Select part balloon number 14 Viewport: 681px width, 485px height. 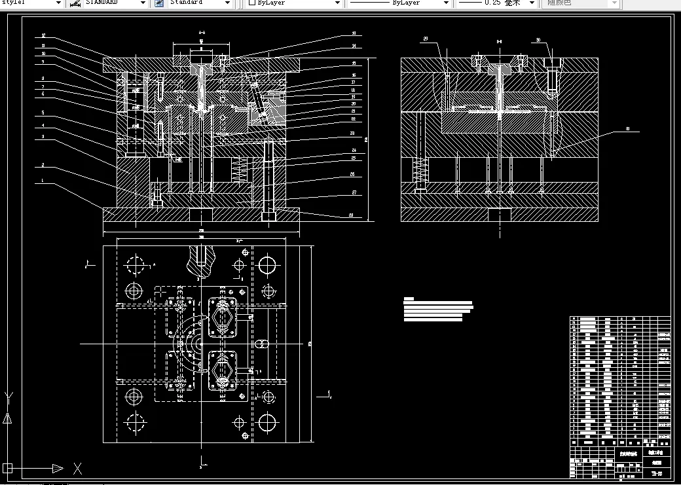click(354, 46)
